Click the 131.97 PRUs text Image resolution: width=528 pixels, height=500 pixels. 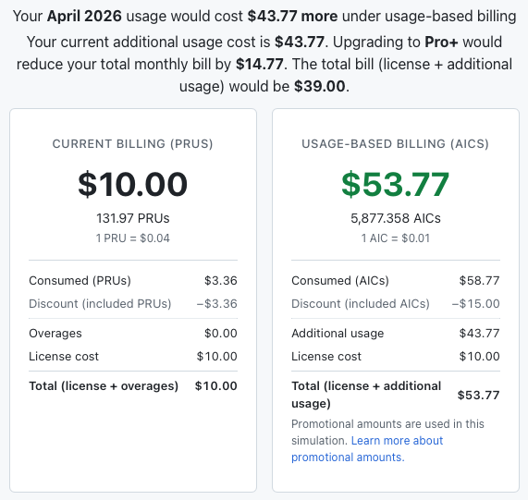[132, 218]
